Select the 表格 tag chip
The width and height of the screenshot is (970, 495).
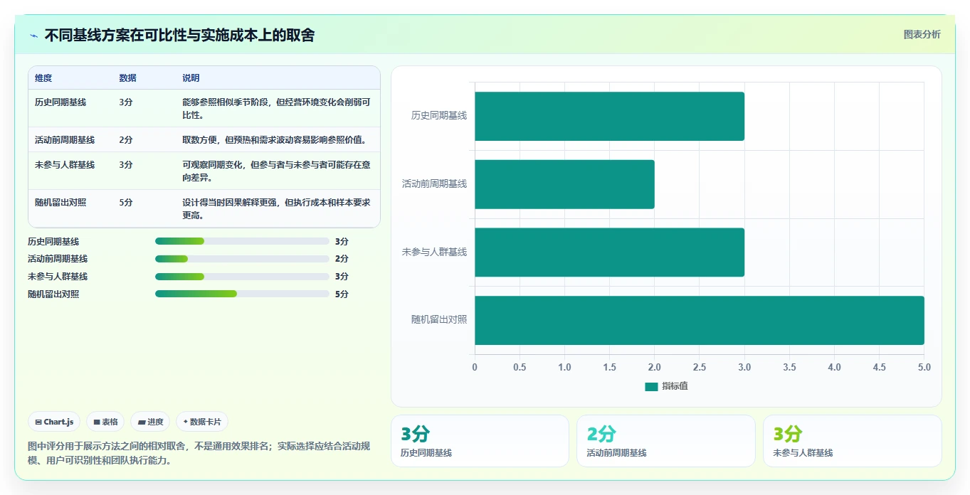coord(105,422)
